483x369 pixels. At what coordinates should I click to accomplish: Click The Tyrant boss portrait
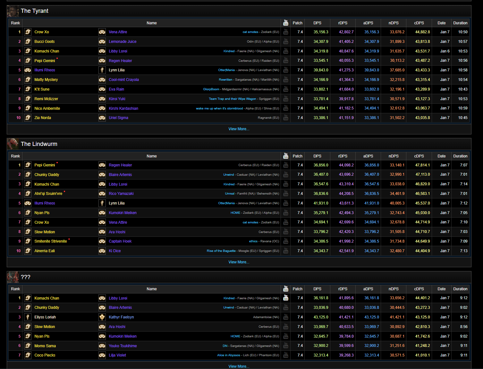click(13, 11)
